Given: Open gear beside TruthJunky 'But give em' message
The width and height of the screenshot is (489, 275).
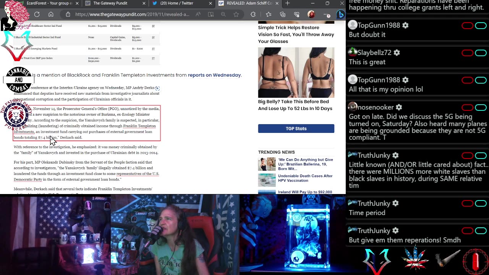Looking at the screenshot, I should point(395,231).
